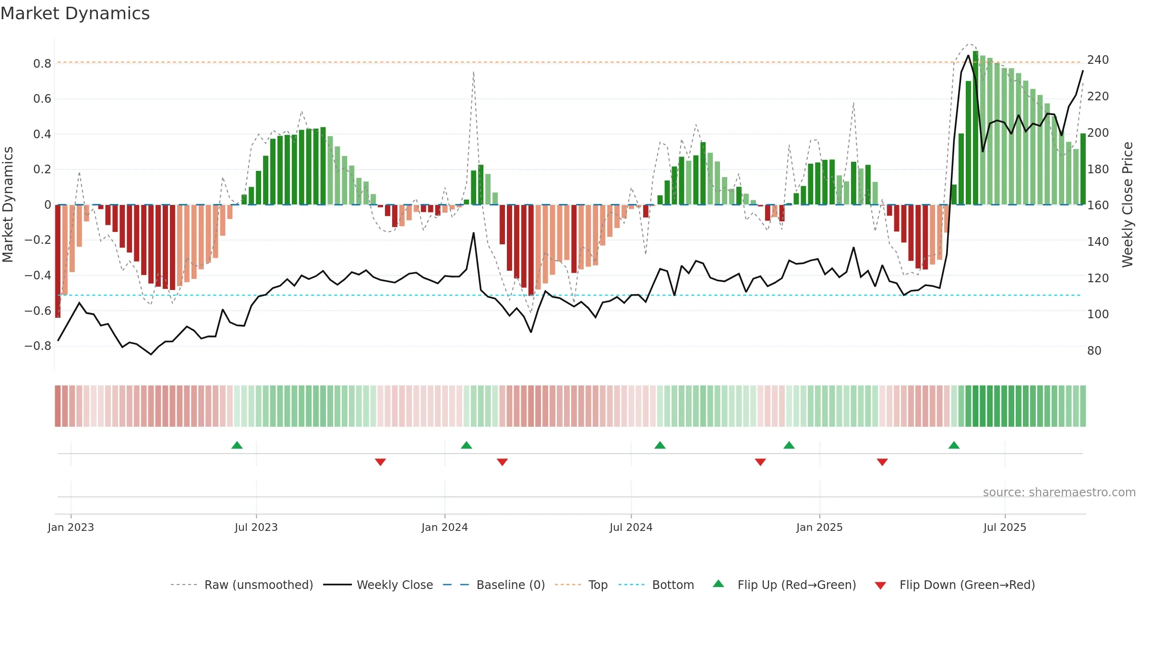The image size is (1152, 648).
Task: Toggle the Weekly Close legend entry
Action: pyautogui.click(x=378, y=585)
